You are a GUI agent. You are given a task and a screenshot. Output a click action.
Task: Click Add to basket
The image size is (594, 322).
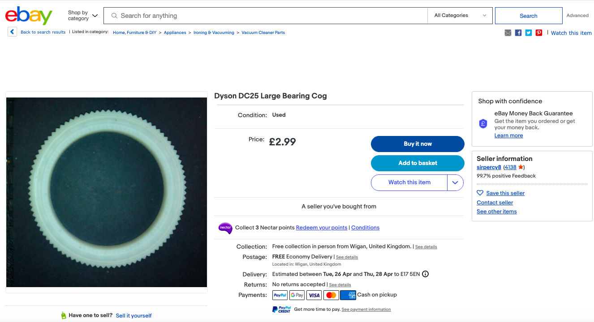[418, 163]
